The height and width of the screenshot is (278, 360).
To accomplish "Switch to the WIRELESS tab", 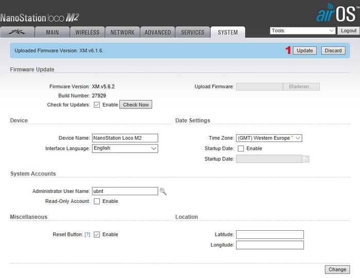I will click(x=87, y=32).
